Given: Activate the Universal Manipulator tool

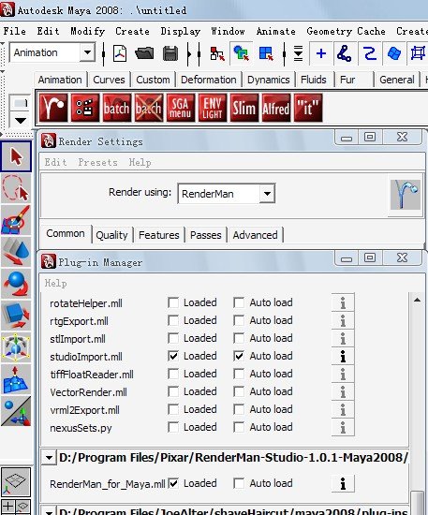Looking at the screenshot, I should click(x=16, y=347).
